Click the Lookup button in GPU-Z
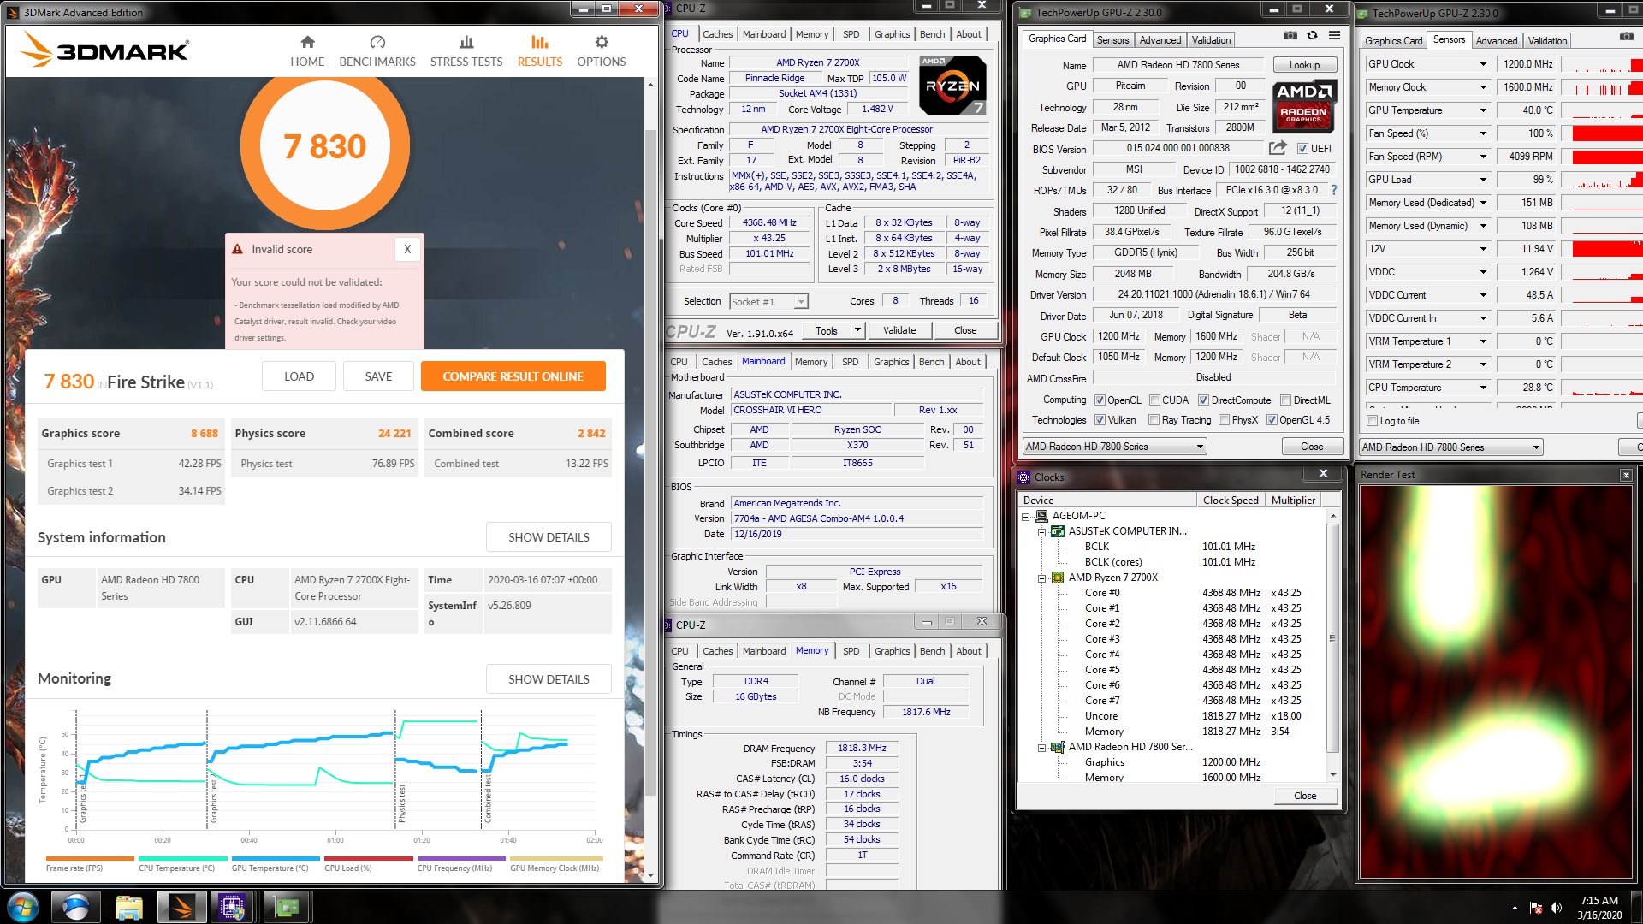The image size is (1643, 924). pos(1304,65)
